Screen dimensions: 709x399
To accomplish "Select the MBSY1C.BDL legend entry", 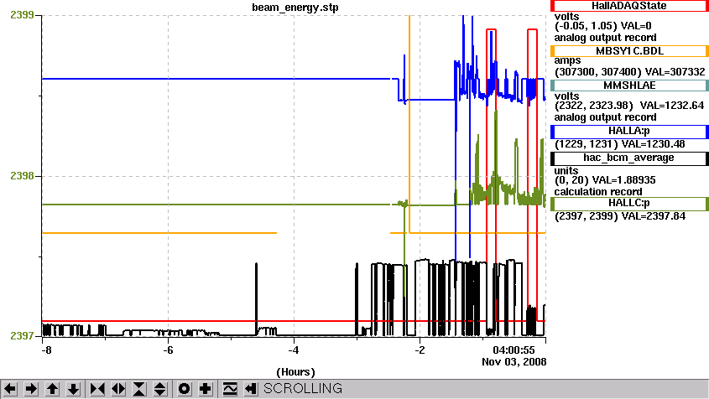I will 629,51.
